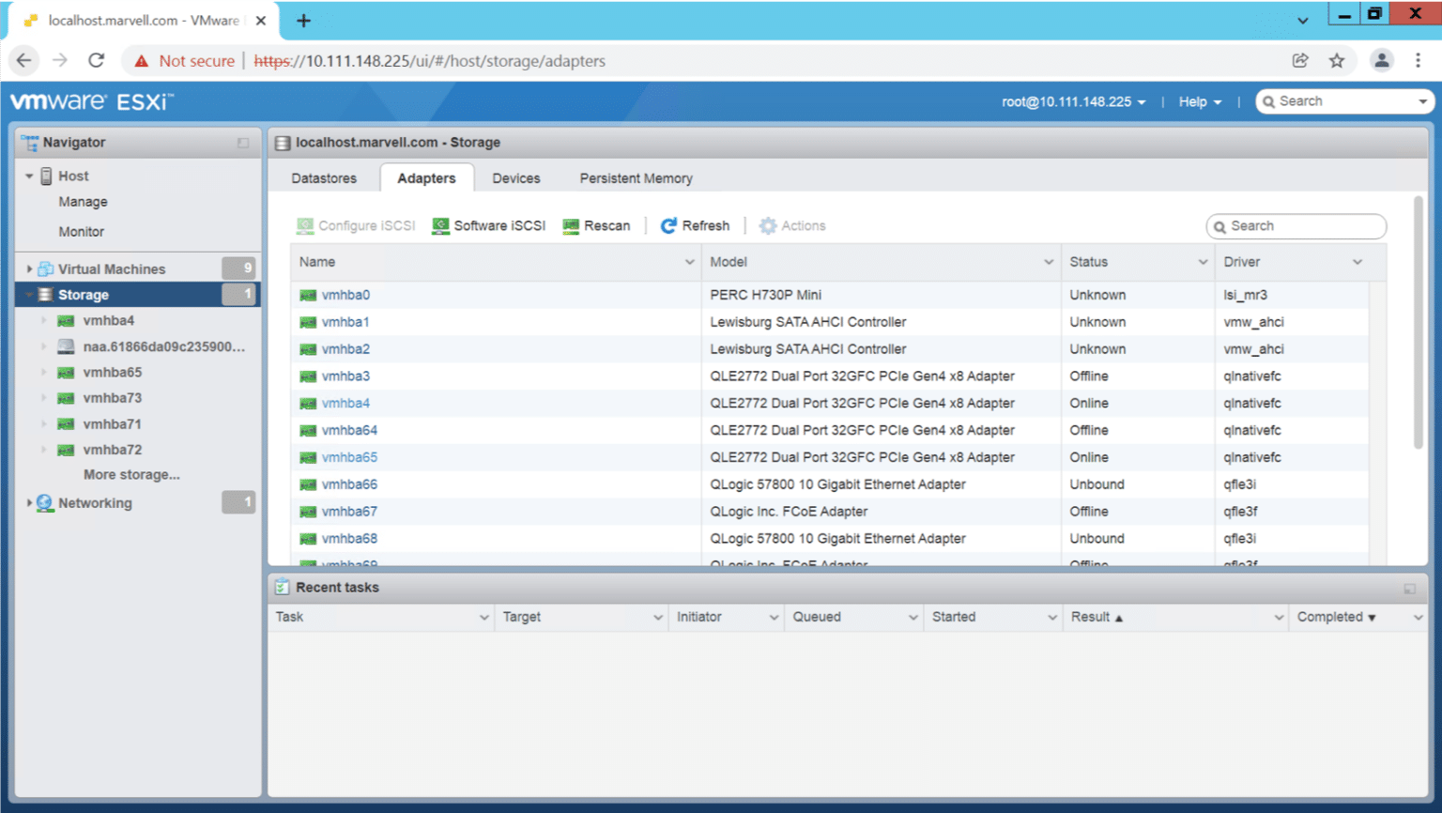The image size is (1442, 813).
Task: Switch to the Devices tab
Action: point(516,178)
